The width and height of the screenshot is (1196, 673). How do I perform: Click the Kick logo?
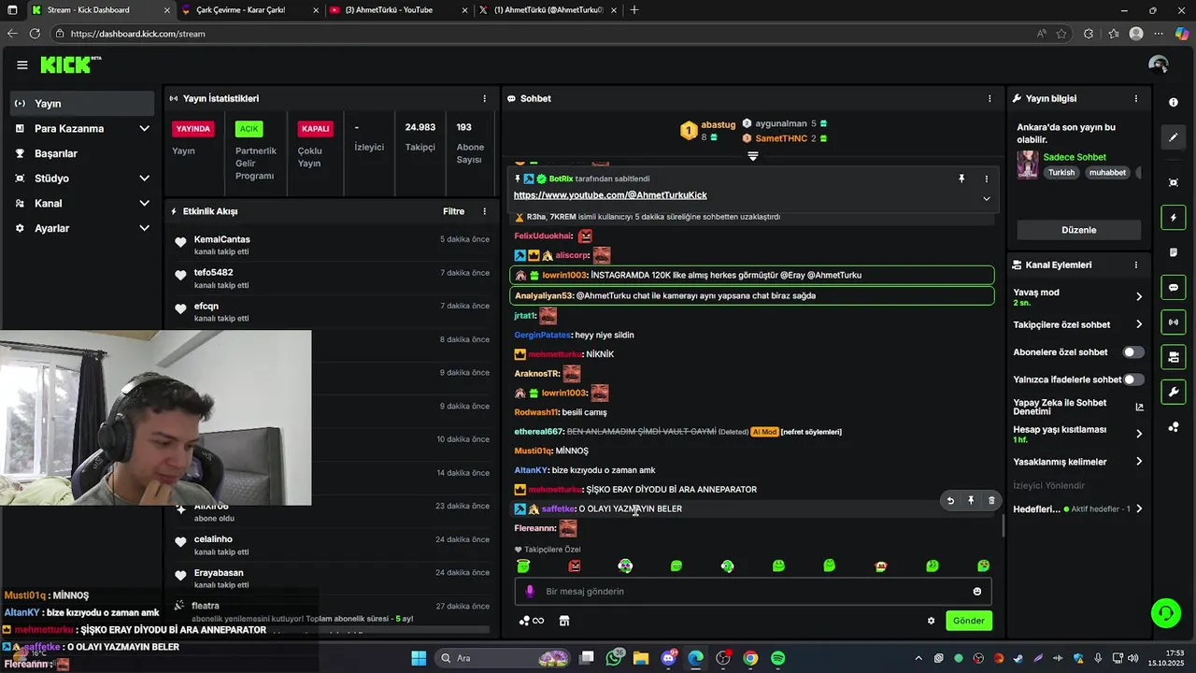tap(70, 64)
